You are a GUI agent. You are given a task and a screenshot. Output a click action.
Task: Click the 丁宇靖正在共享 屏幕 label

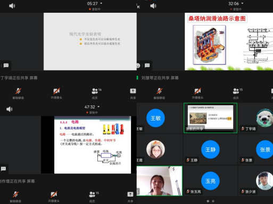pos(19,78)
